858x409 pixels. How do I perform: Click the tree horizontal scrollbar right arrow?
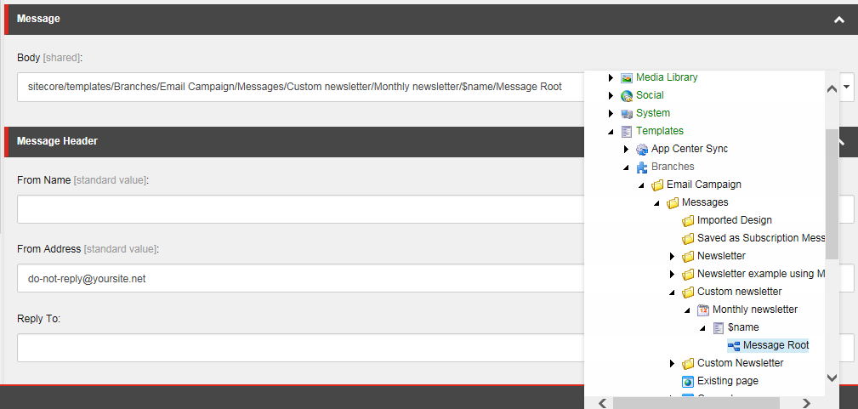click(805, 403)
